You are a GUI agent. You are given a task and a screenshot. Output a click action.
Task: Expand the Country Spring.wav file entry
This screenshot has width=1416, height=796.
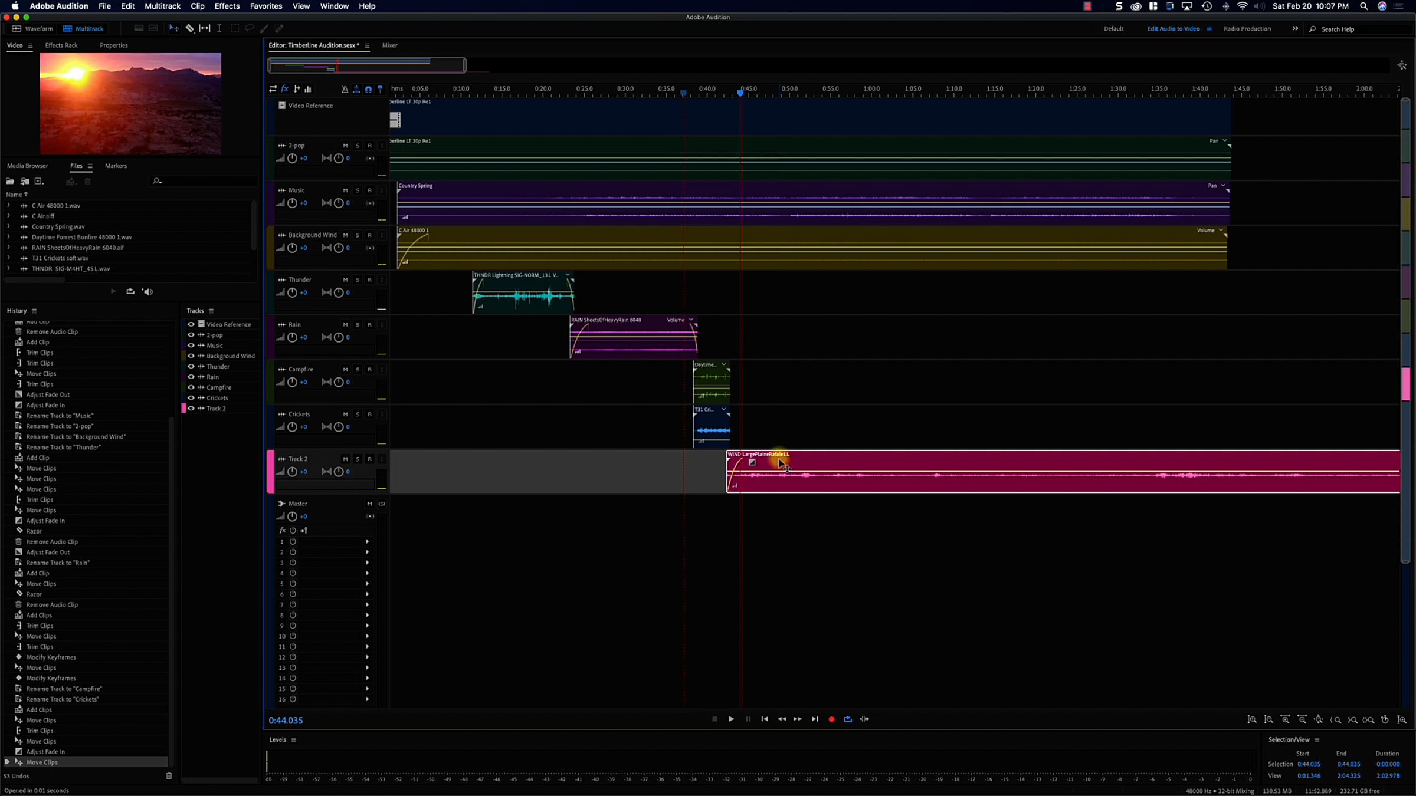(x=8, y=226)
